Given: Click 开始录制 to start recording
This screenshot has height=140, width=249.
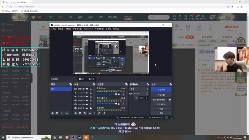Looking at the screenshot, I should 161,95.
